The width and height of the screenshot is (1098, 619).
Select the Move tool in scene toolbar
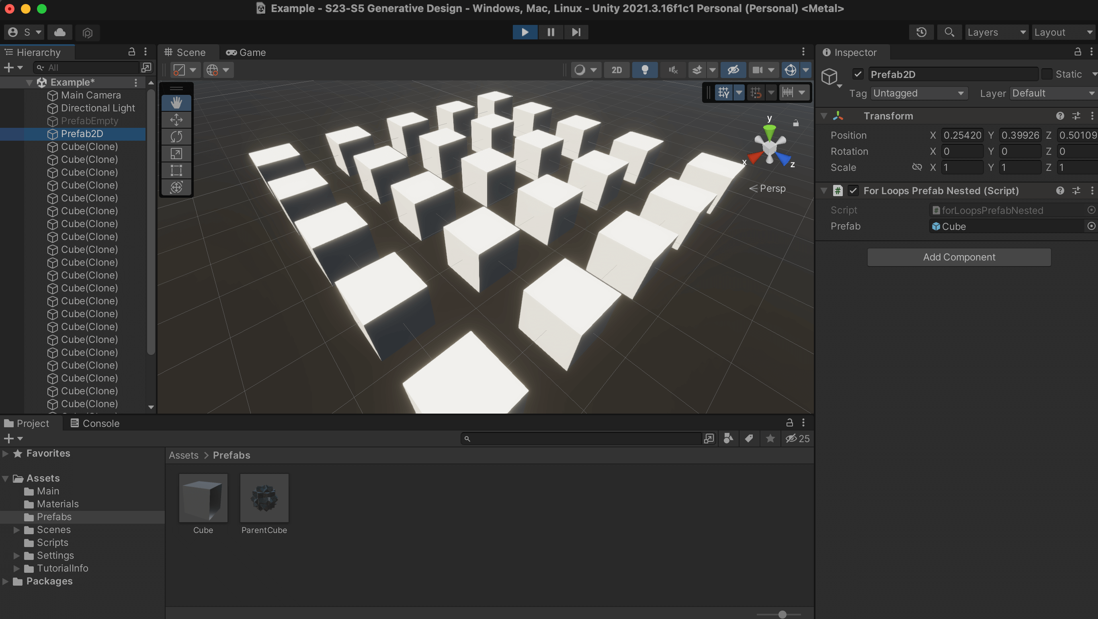click(x=176, y=120)
